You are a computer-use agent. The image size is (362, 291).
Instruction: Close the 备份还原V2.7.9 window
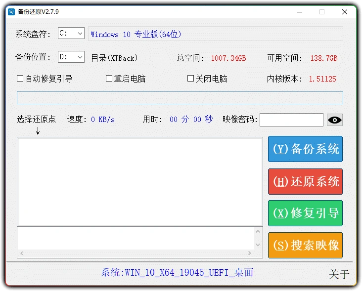(x=345, y=12)
